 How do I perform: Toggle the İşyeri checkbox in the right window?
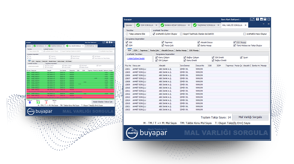point(241,57)
